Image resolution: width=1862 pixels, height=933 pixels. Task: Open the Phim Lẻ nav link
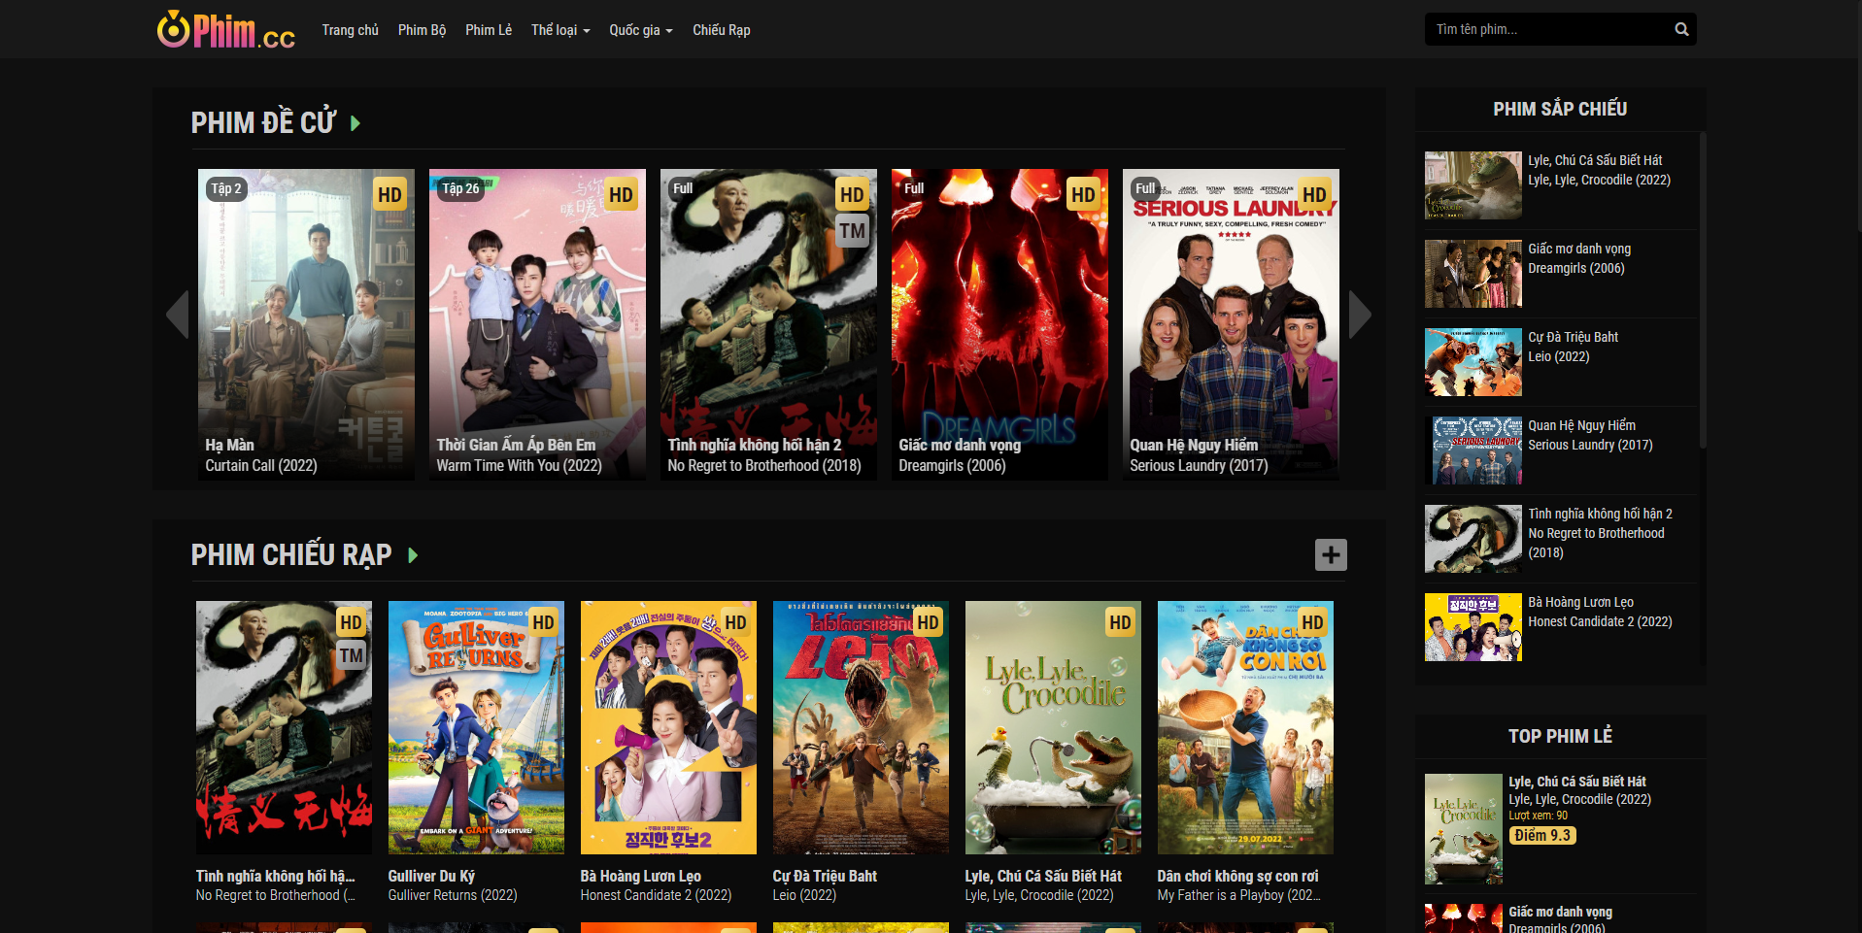488,30
